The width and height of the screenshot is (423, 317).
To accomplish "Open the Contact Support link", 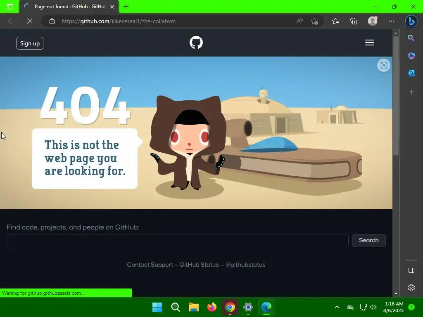I will pyautogui.click(x=150, y=265).
